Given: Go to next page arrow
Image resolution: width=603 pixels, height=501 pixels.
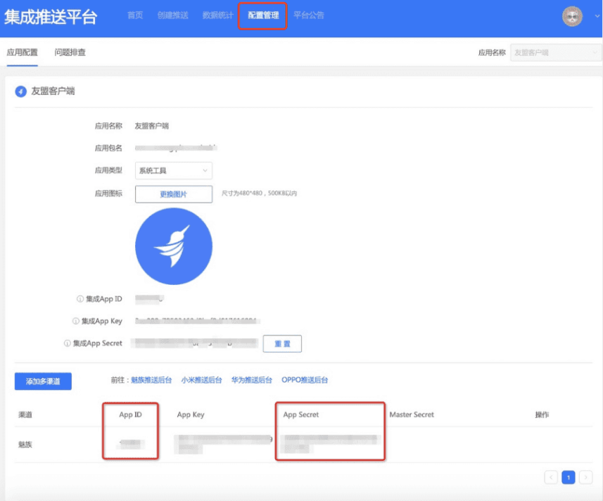Looking at the screenshot, I should (585, 478).
